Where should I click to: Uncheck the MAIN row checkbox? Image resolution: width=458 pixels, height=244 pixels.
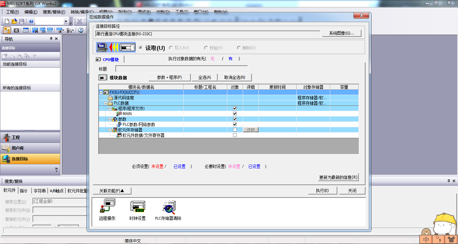pyautogui.click(x=235, y=114)
